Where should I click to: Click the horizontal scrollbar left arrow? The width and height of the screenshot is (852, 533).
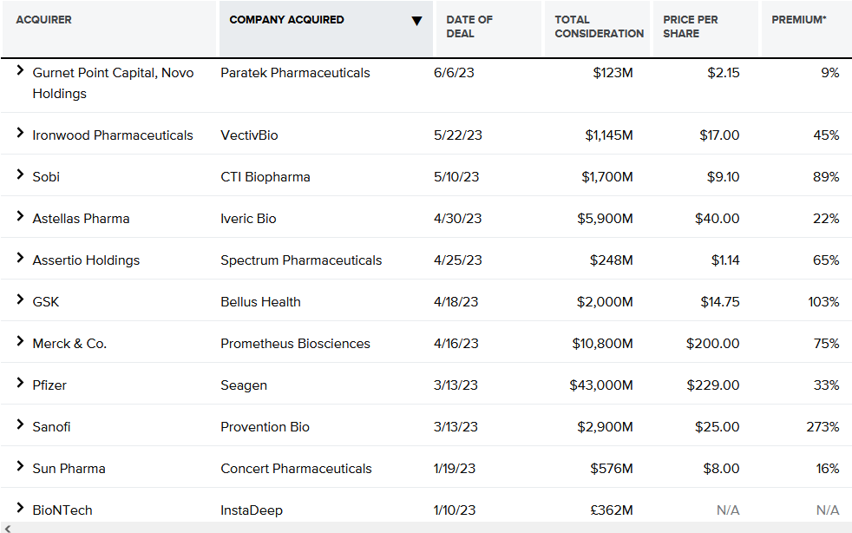point(7,528)
